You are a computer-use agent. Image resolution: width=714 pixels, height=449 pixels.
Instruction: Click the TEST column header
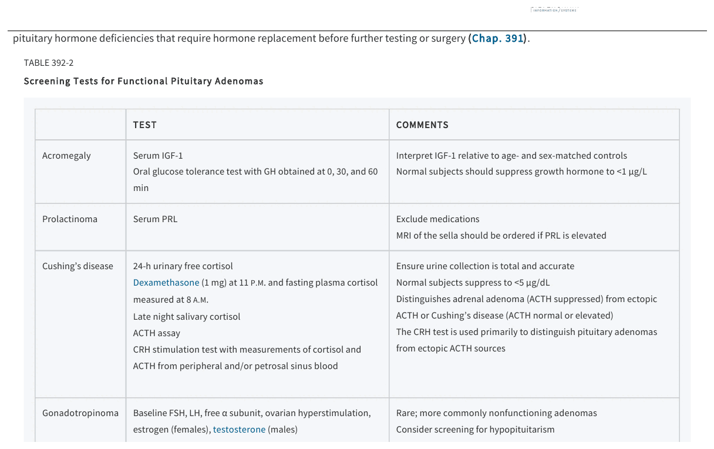point(145,125)
